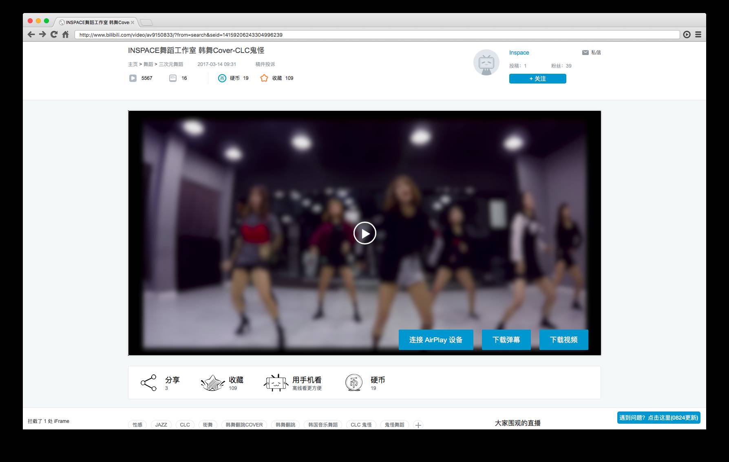Select the 韩舞翻跳 tag
The width and height of the screenshot is (729, 462).
pyautogui.click(x=285, y=425)
